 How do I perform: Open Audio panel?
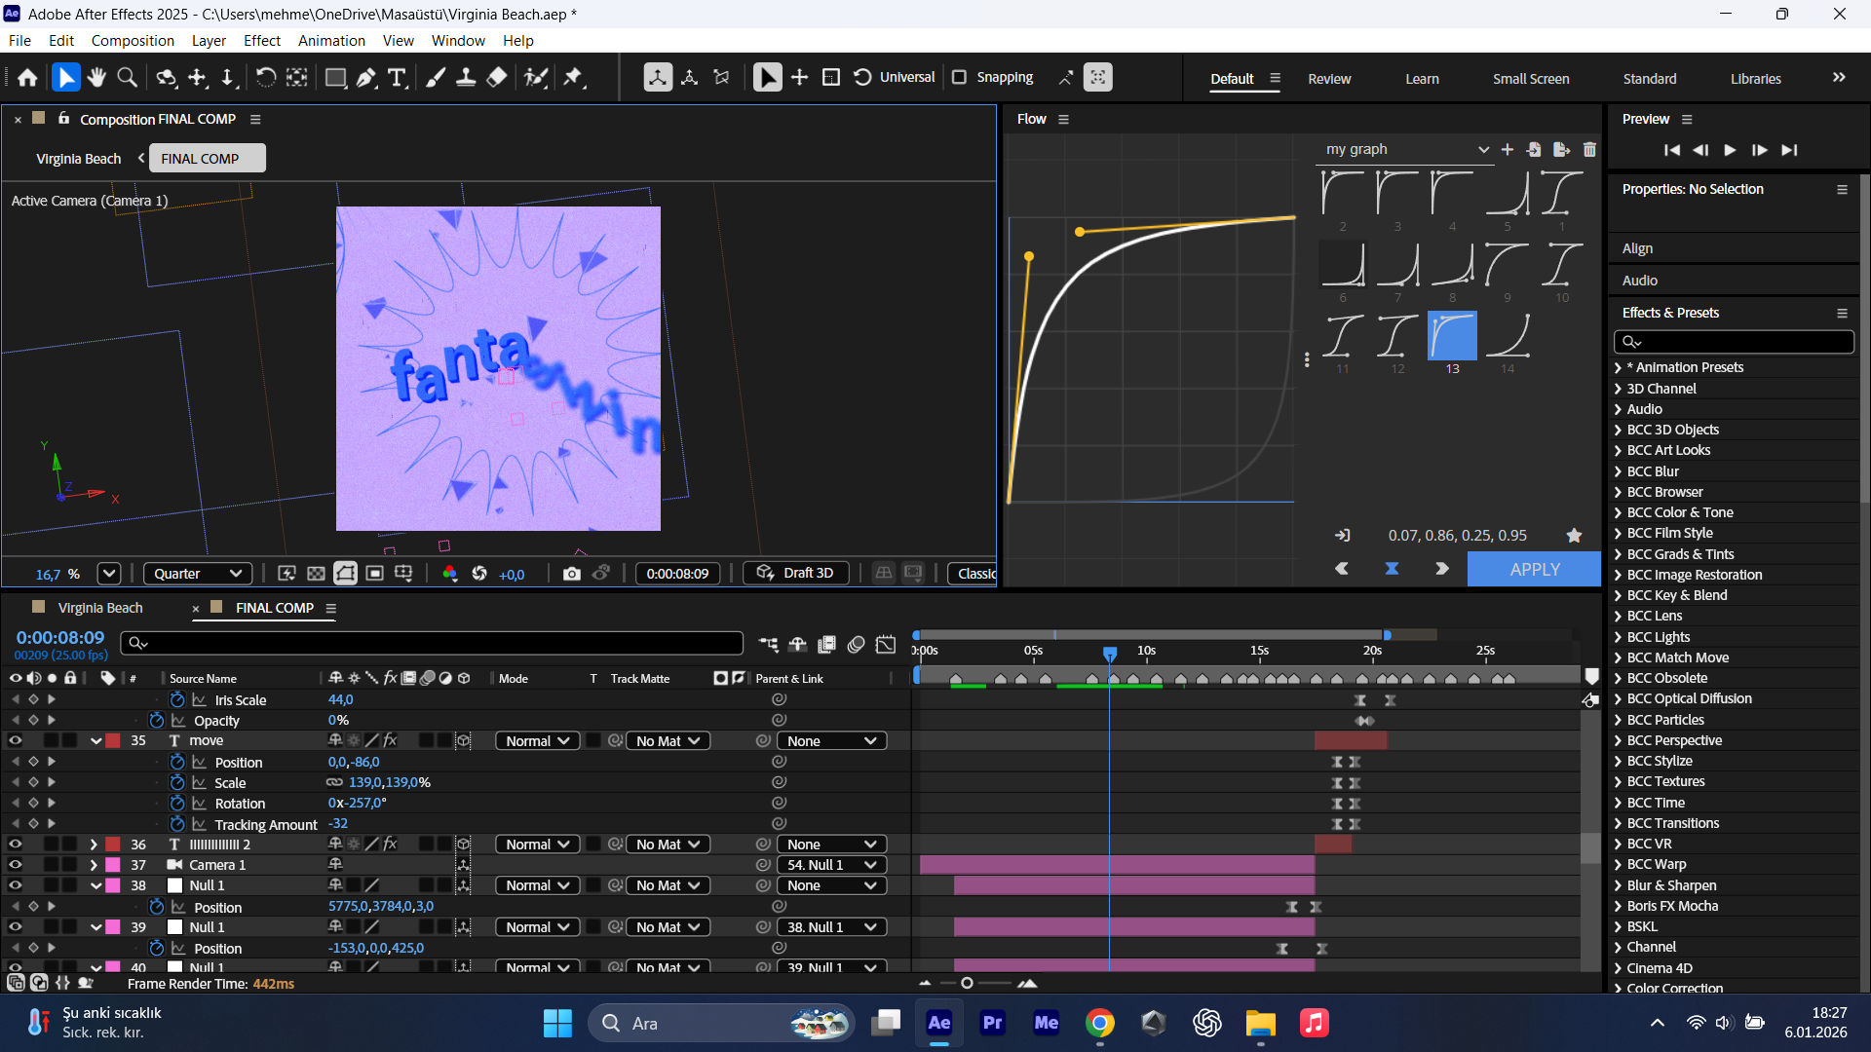(x=1640, y=281)
